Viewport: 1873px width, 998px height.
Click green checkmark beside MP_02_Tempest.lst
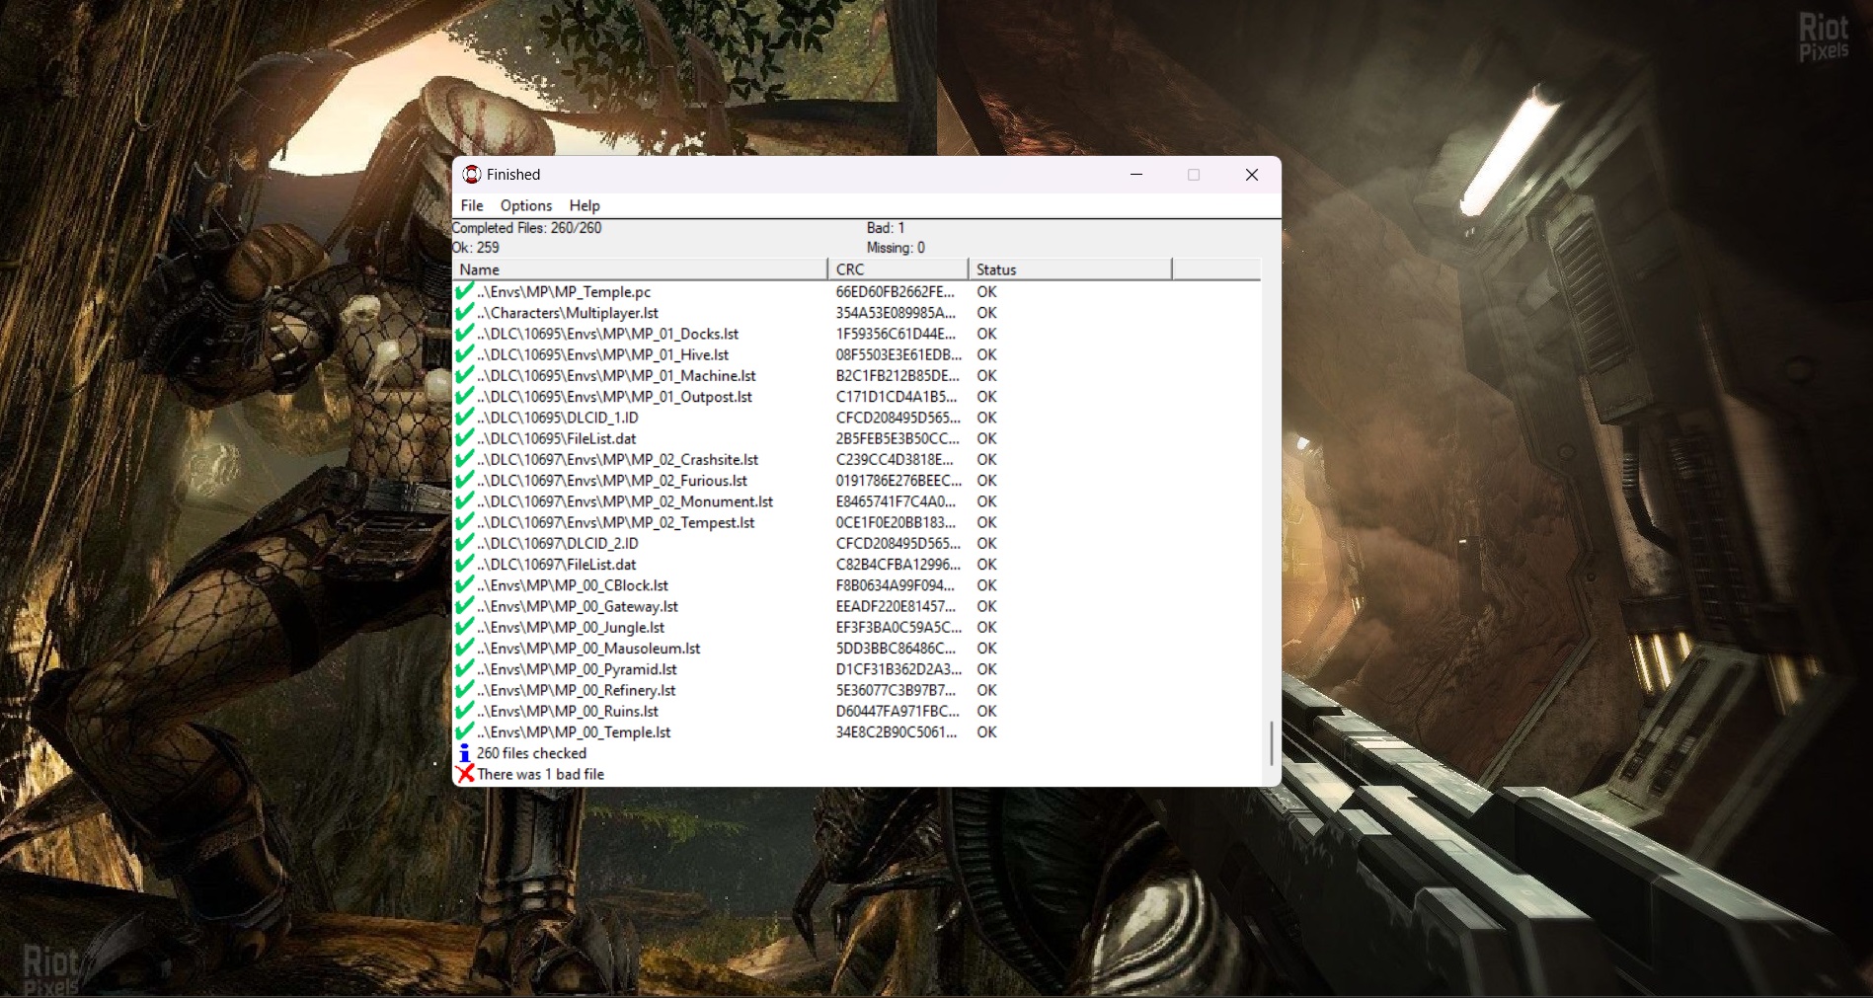click(x=464, y=522)
